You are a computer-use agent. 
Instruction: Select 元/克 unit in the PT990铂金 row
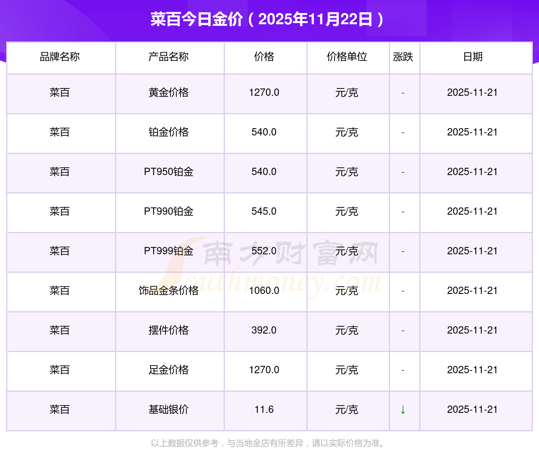click(x=347, y=212)
